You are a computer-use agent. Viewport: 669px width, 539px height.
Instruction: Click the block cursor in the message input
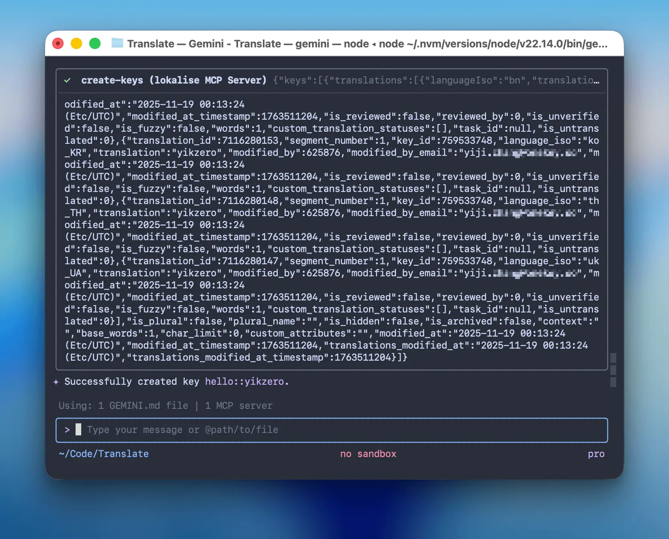[x=78, y=430]
